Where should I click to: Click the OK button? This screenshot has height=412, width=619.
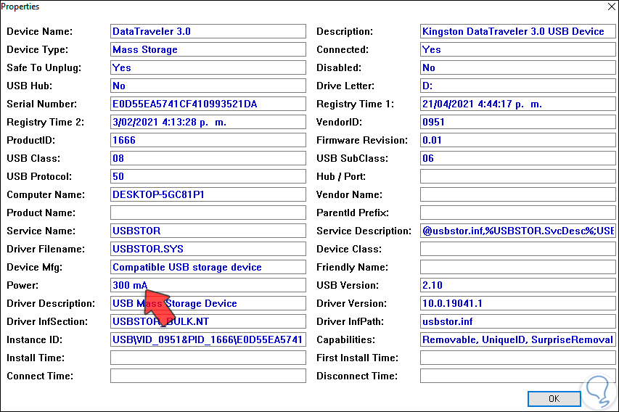(554, 399)
